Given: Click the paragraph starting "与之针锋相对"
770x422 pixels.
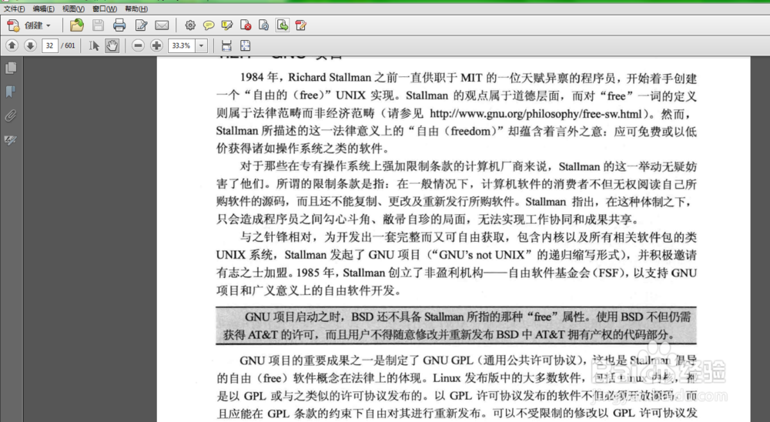Looking at the screenshot, I should click(x=456, y=264).
